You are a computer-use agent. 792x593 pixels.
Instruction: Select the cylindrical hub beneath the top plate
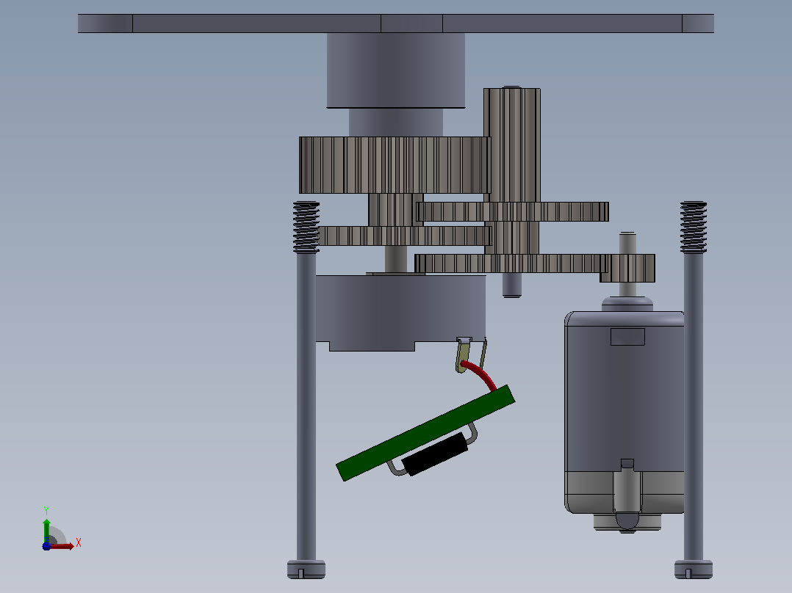click(395, 70)
